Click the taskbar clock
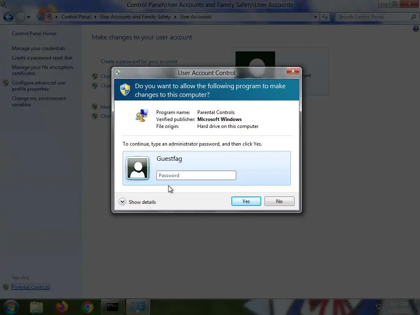 (399, 307)
